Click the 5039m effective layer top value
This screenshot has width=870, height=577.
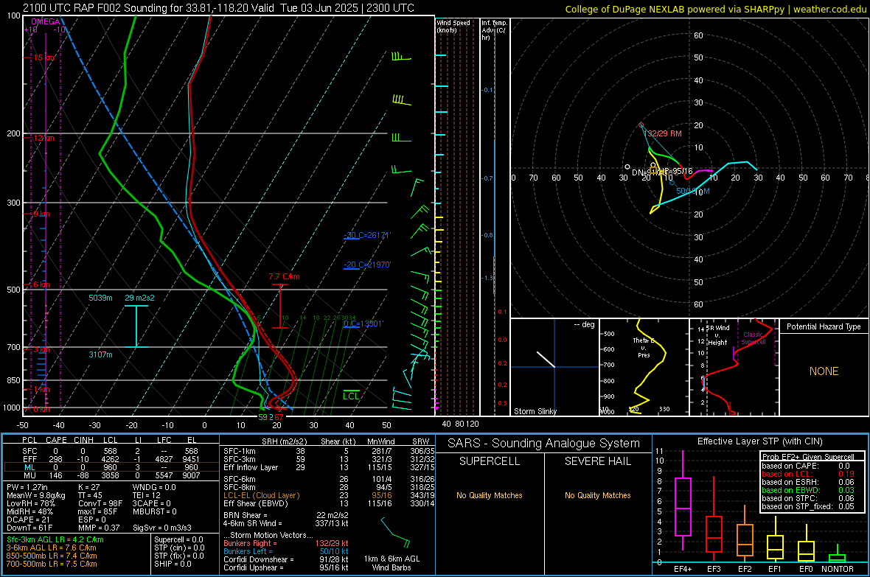[100, 298]
